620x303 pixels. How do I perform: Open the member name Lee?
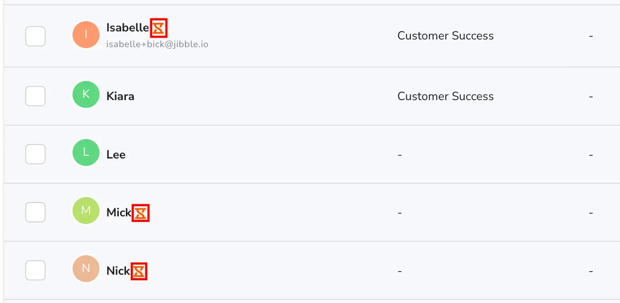tap(116, 155)
